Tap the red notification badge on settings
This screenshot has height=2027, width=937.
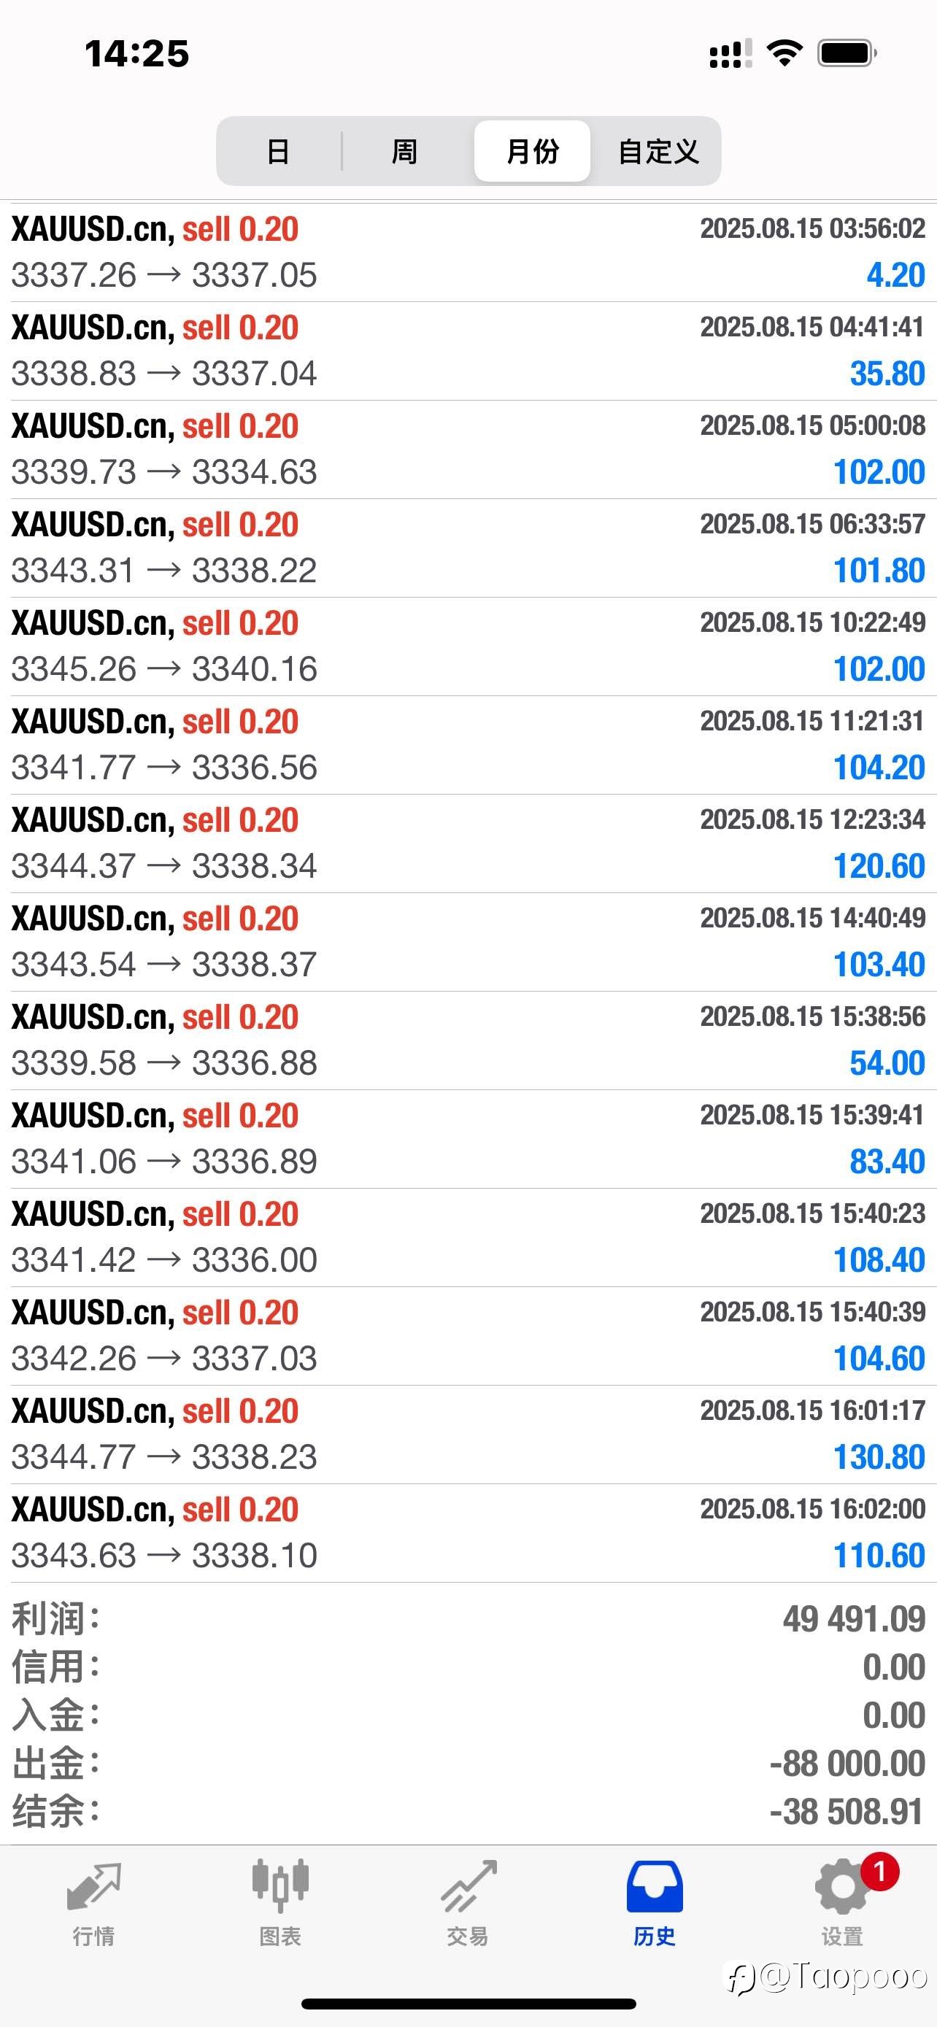879,1871
